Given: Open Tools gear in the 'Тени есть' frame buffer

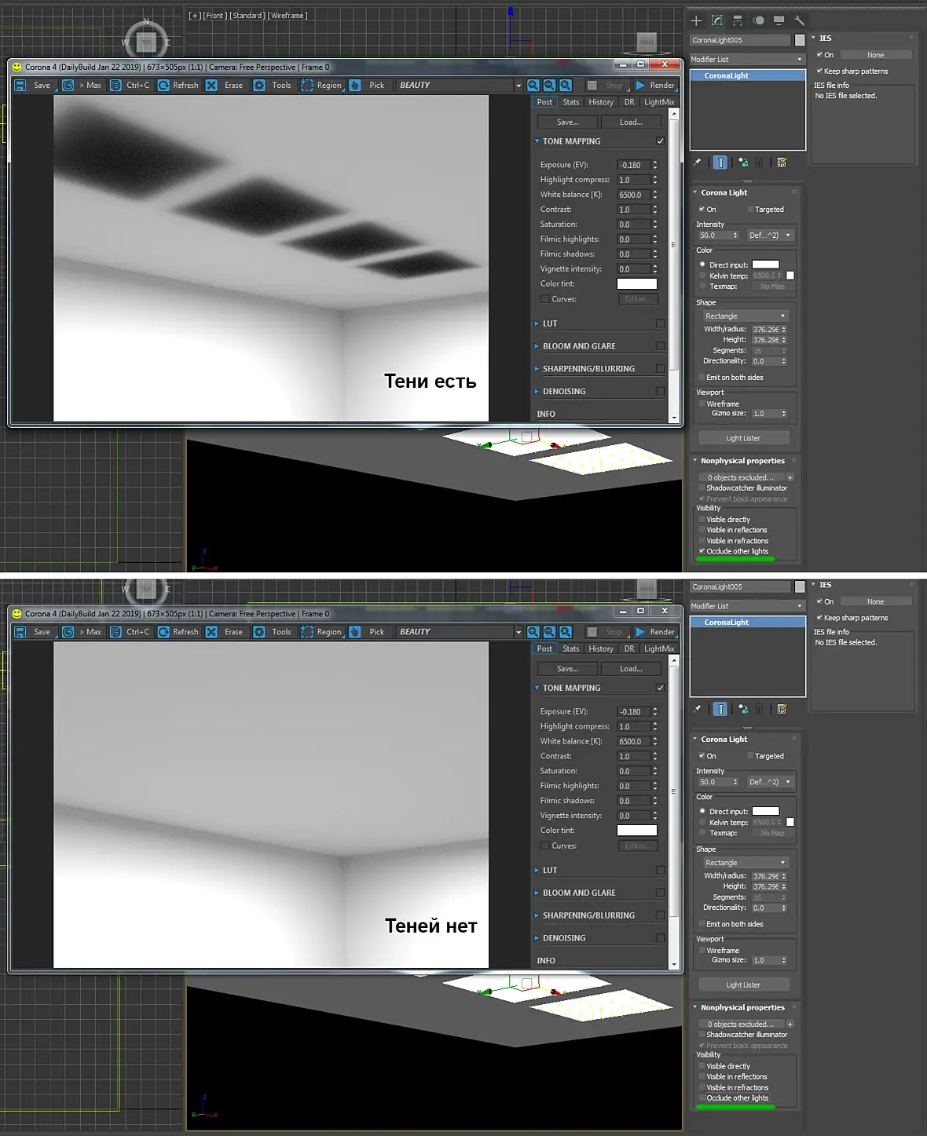Looking at the screenshot, I should pyautogui.click(x=259, y=85).
